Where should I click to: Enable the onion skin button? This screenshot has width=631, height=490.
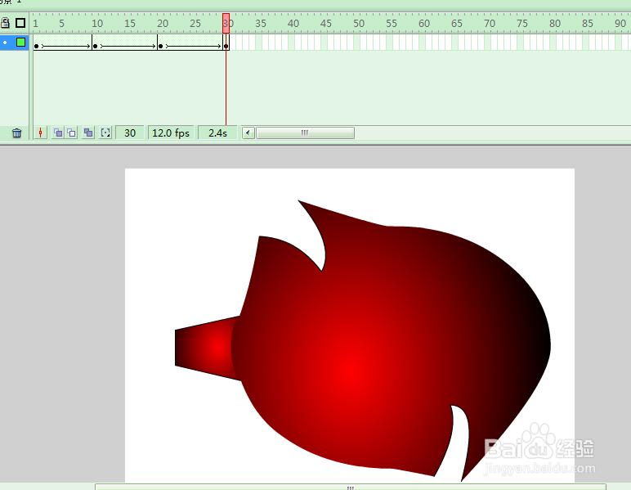(58, 133)
